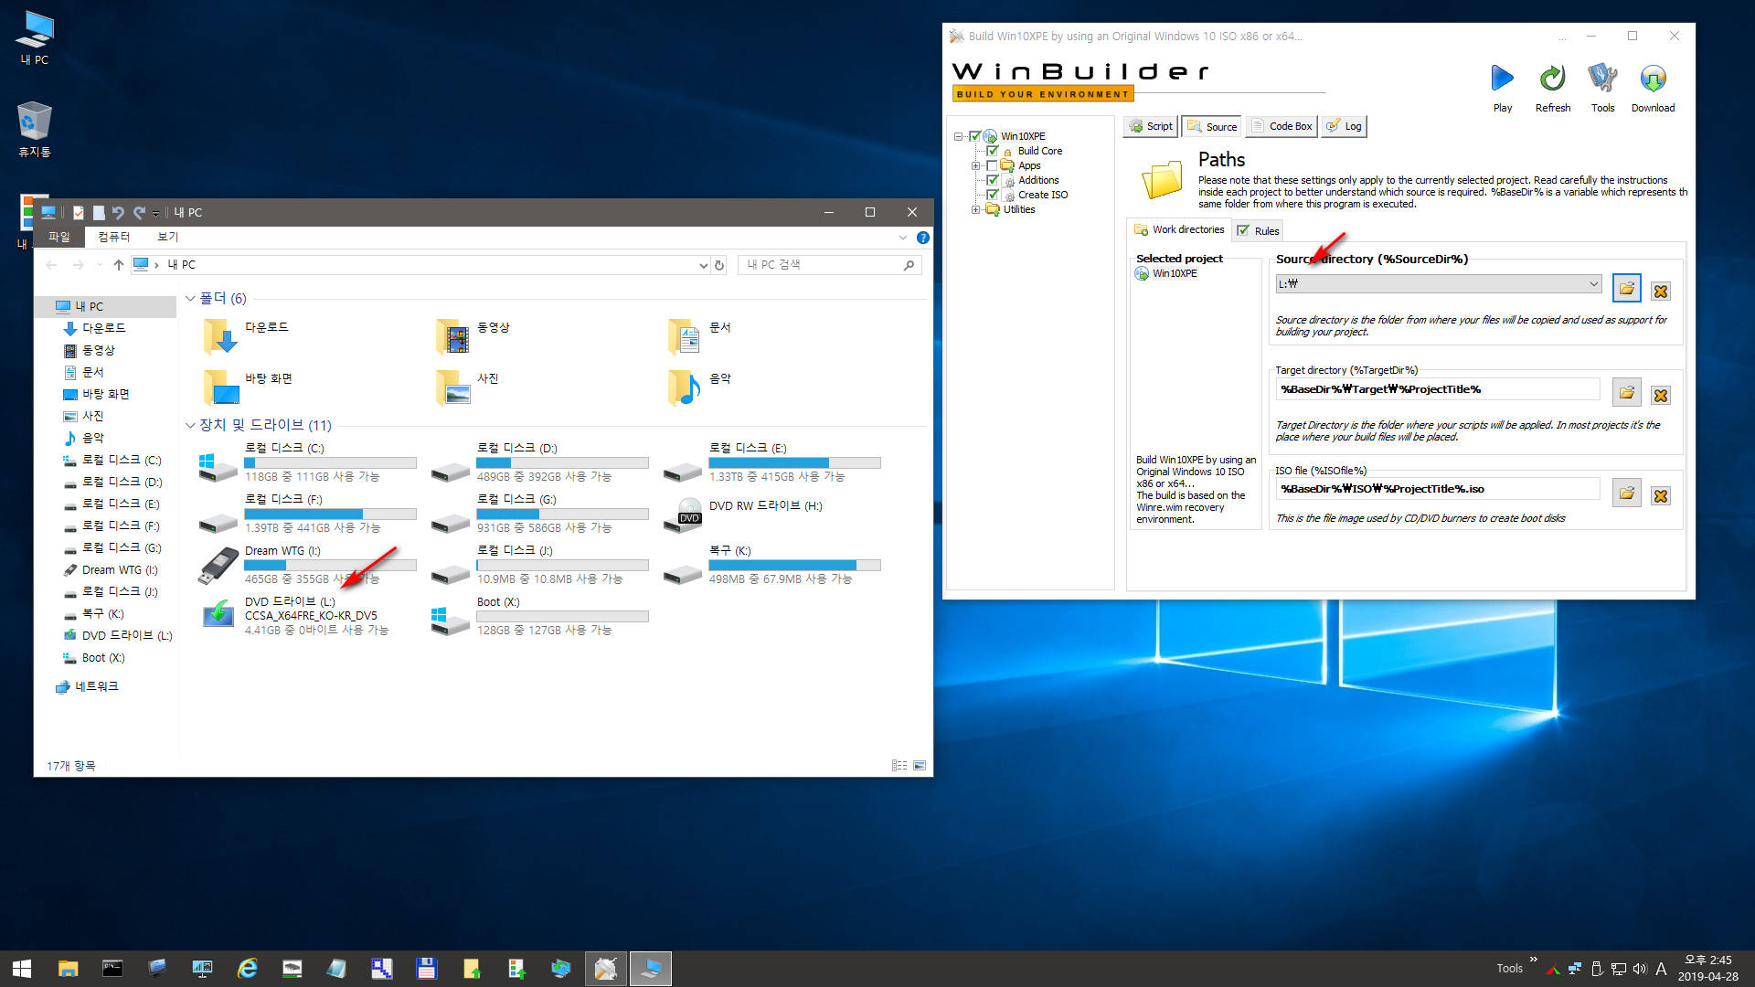Open explorer help question mark icon

click(x=923, y=238)
